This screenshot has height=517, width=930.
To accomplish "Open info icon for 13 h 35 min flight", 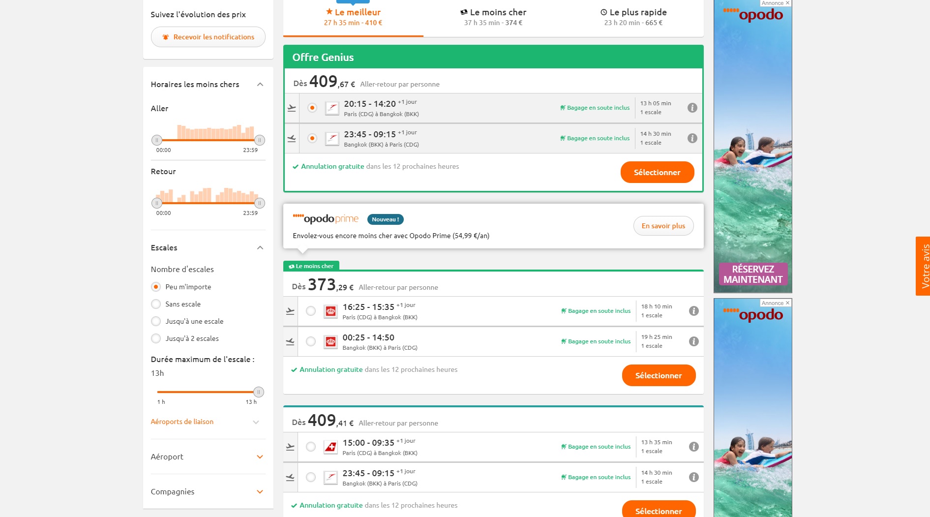I will click(x=693, y=447).
